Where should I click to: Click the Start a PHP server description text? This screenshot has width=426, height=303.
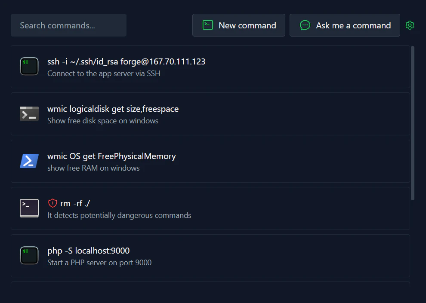coord(99,263)
